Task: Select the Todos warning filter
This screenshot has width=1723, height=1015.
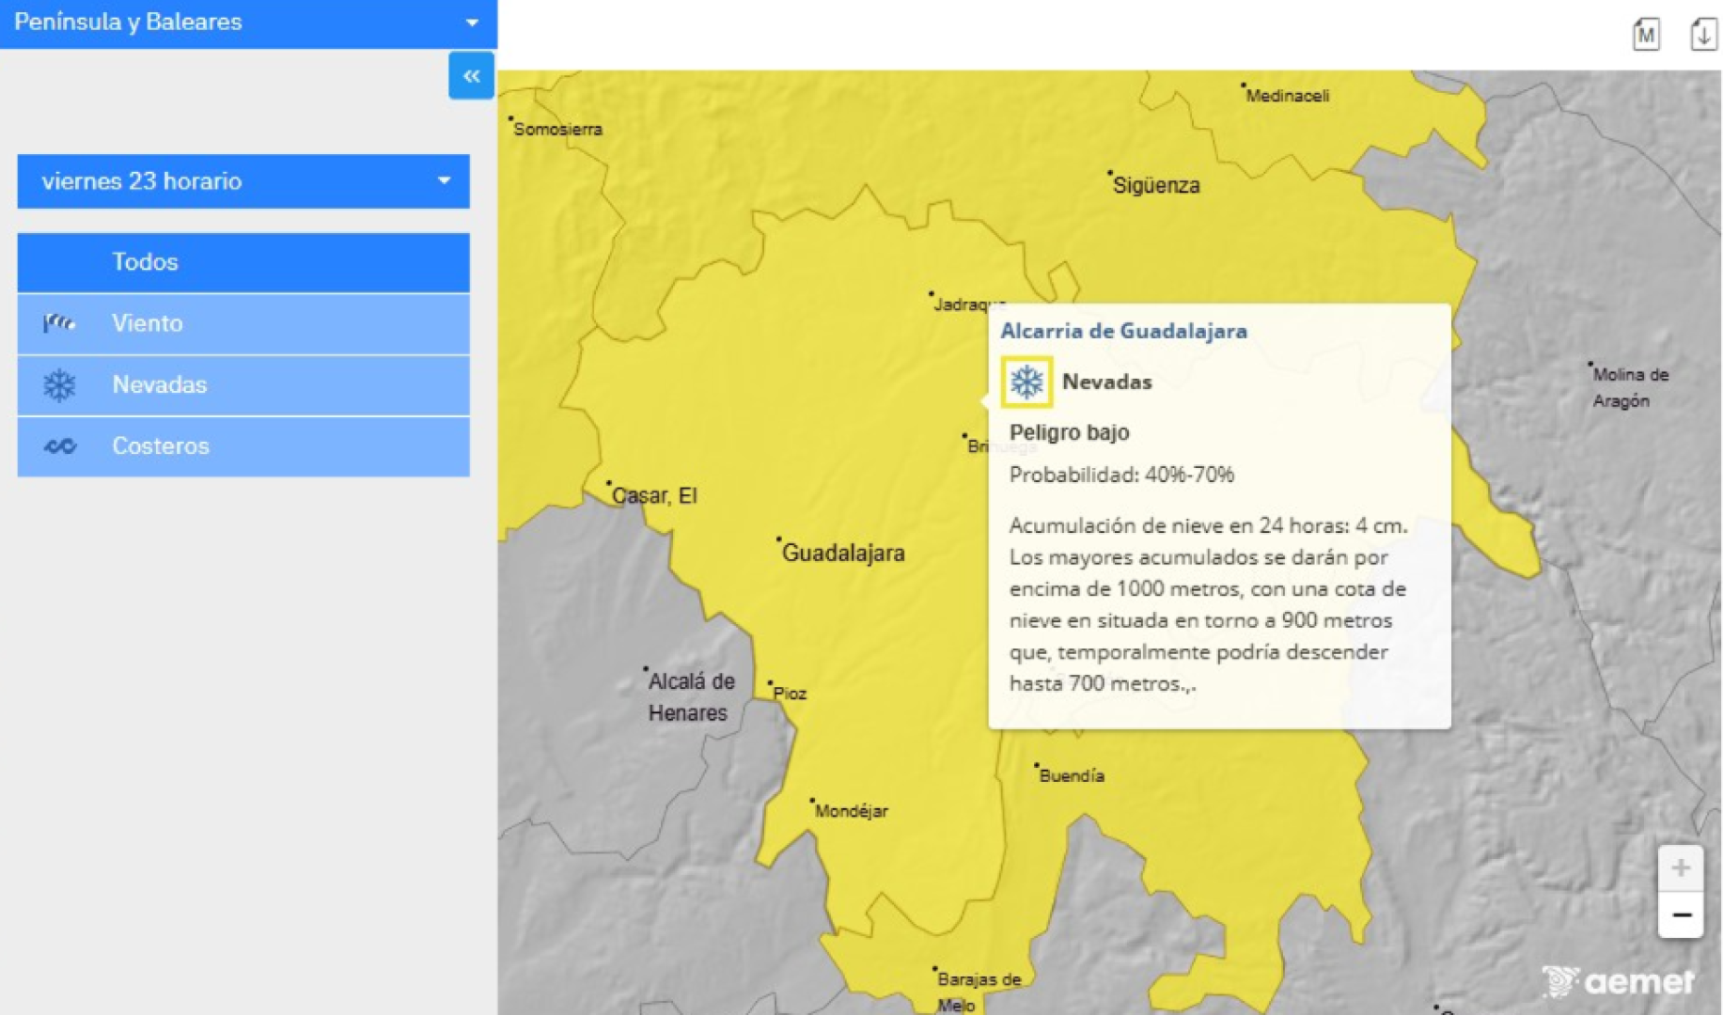Action: tap(243, 262)
